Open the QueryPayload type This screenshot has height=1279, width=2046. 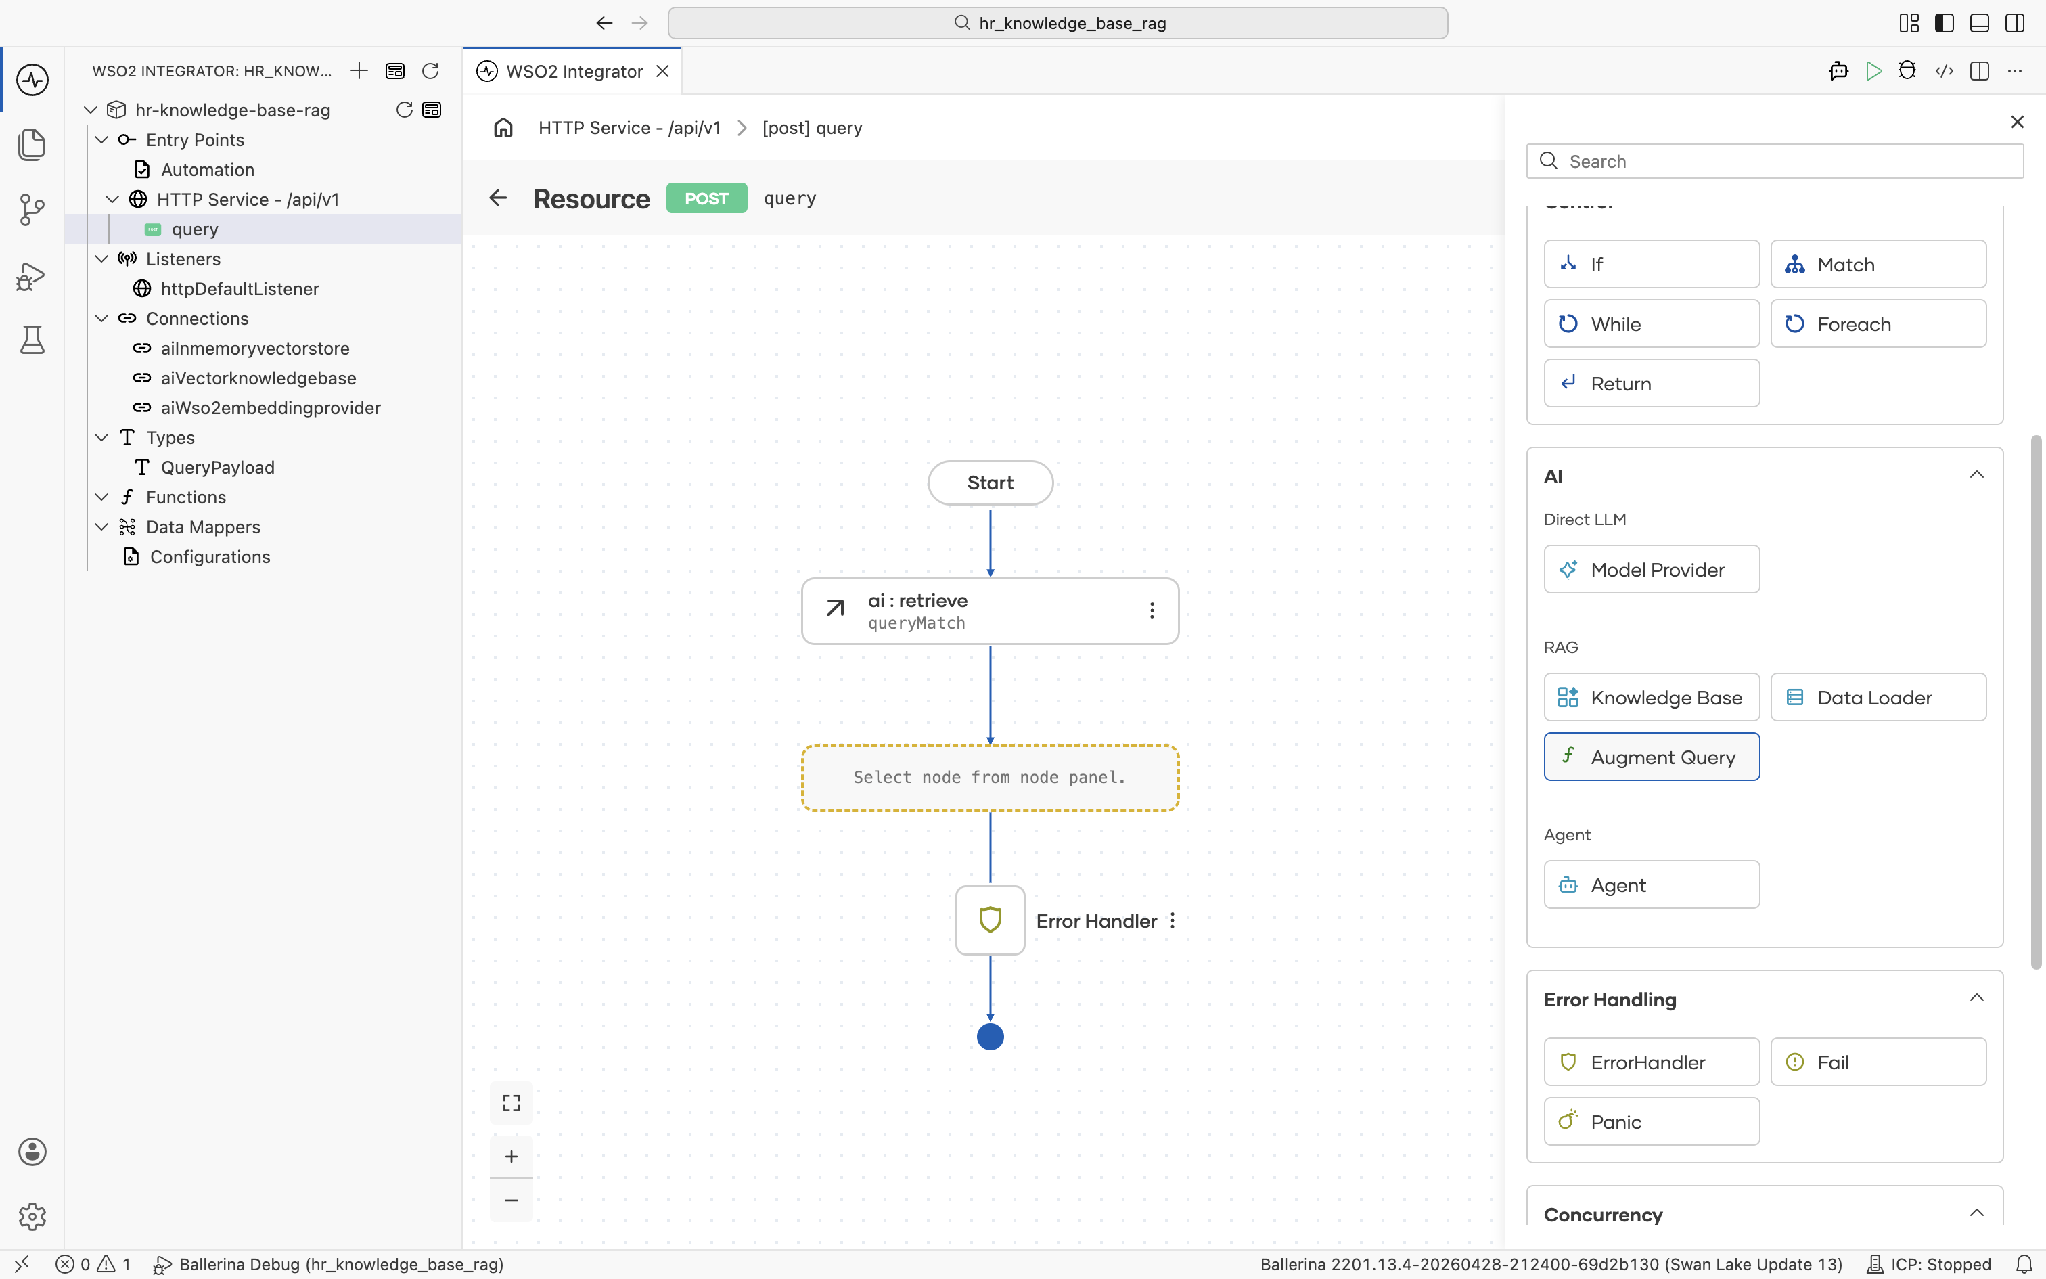(x=264, y=467)
